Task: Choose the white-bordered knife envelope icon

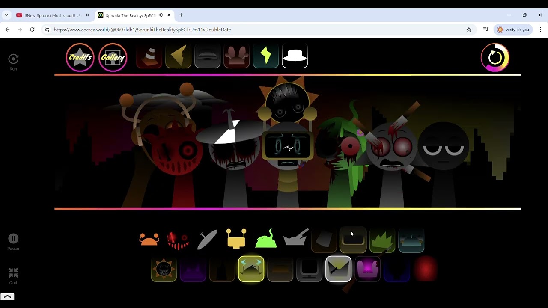Action: tap(338, 269)
